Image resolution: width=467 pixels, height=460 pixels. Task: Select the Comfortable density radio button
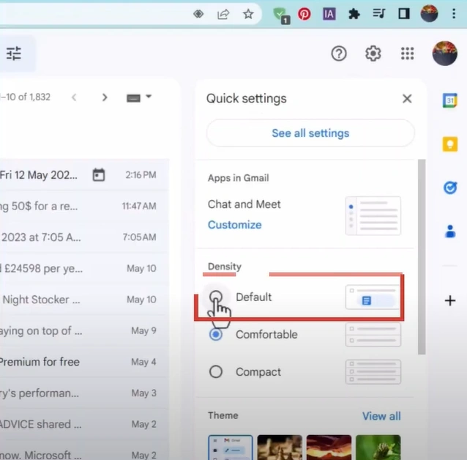coord(216,335)
